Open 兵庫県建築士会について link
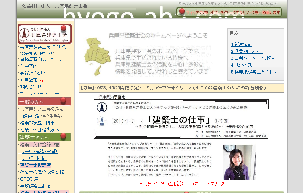 [x=44, y=47]
